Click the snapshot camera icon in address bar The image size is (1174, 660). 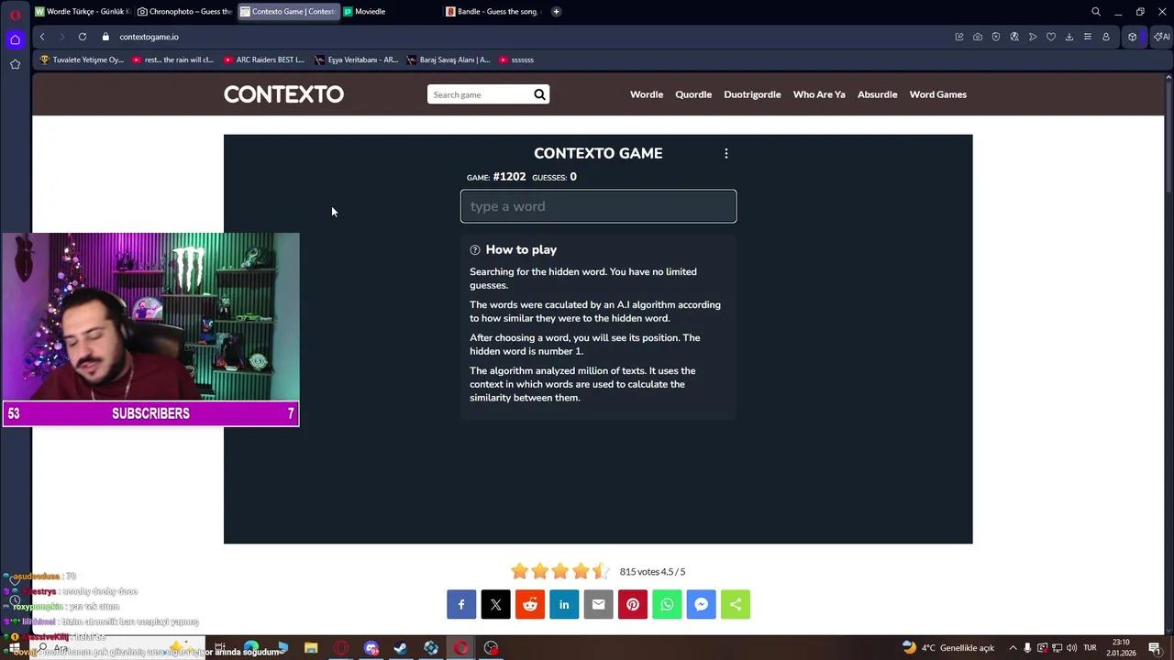[978, 37]
